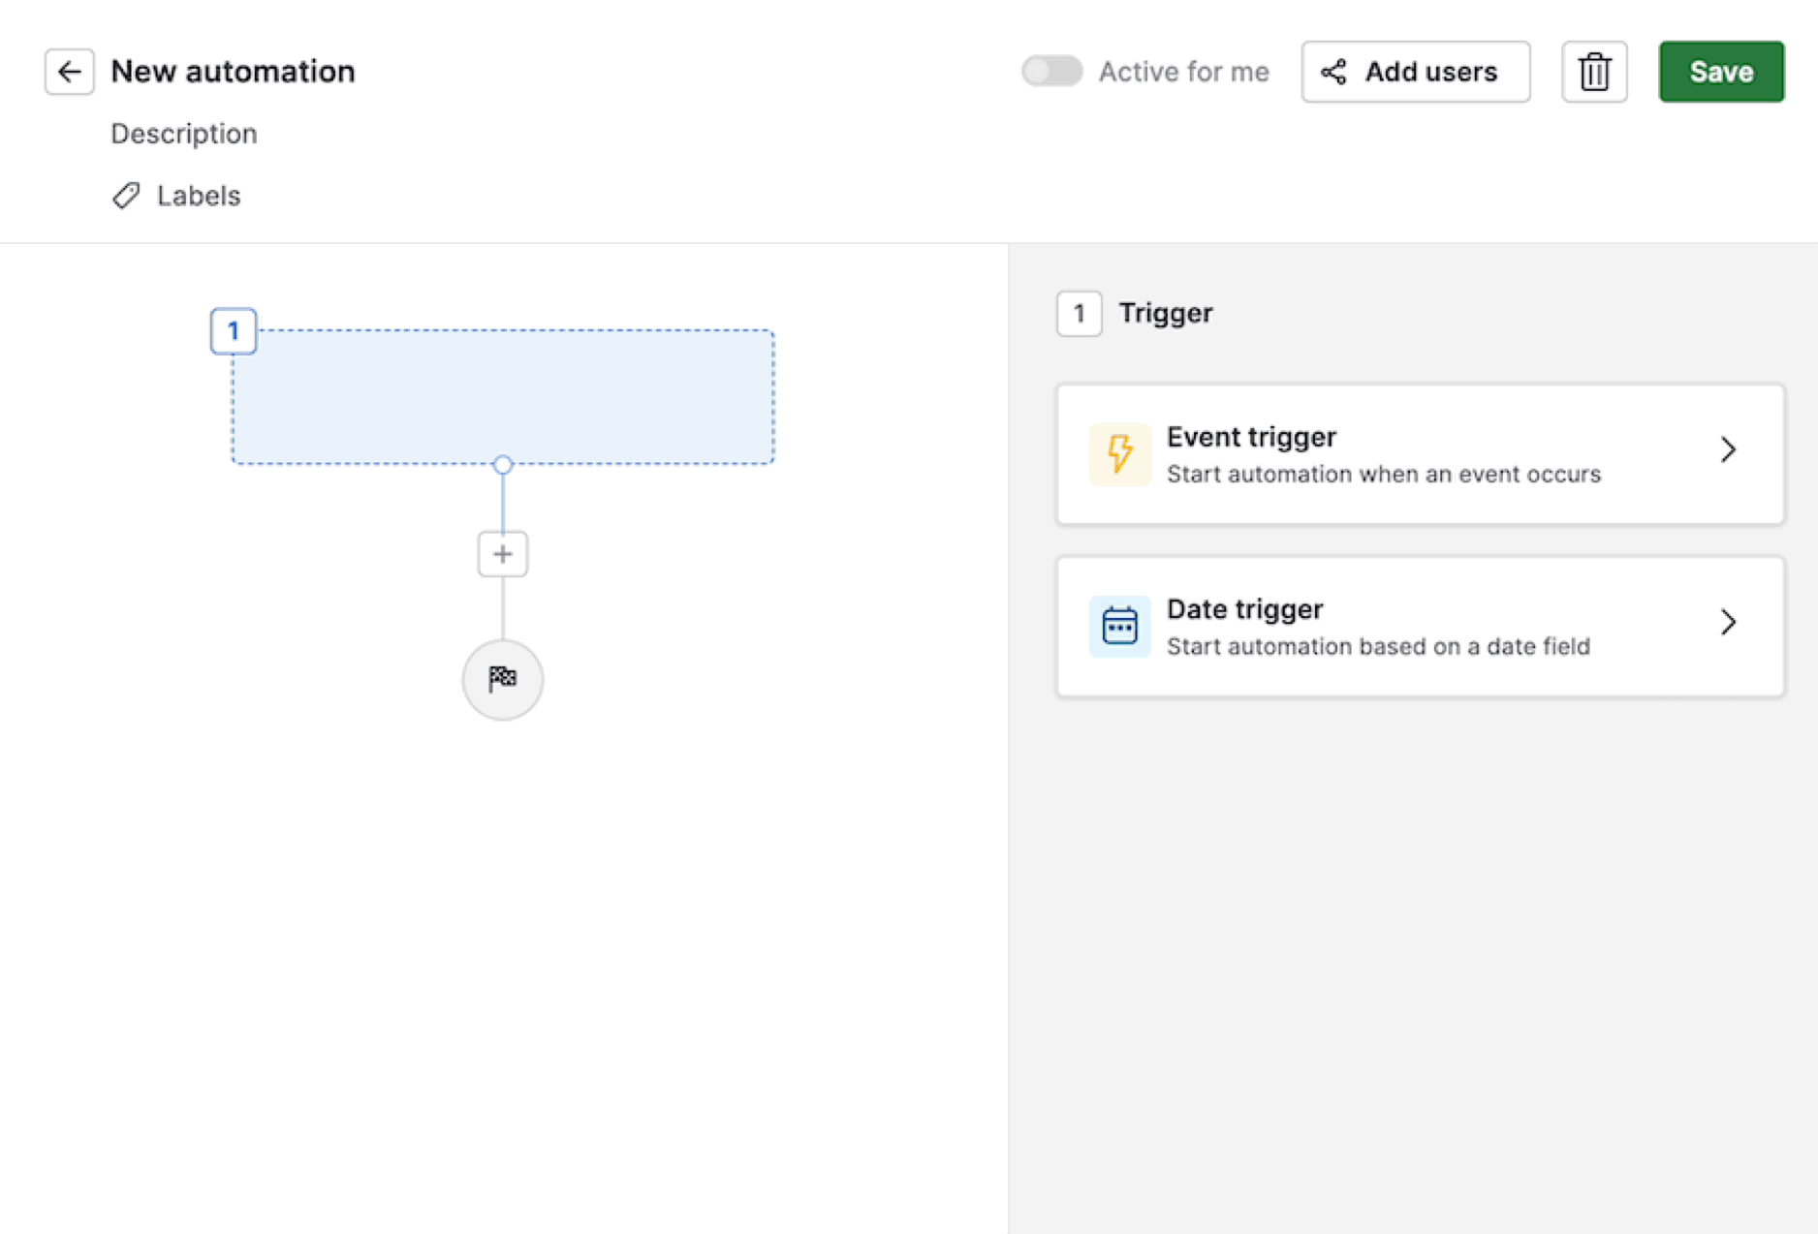Click the share icon on Add users button
This screenshot has height=1234, width=1818.
point(1333,72)
